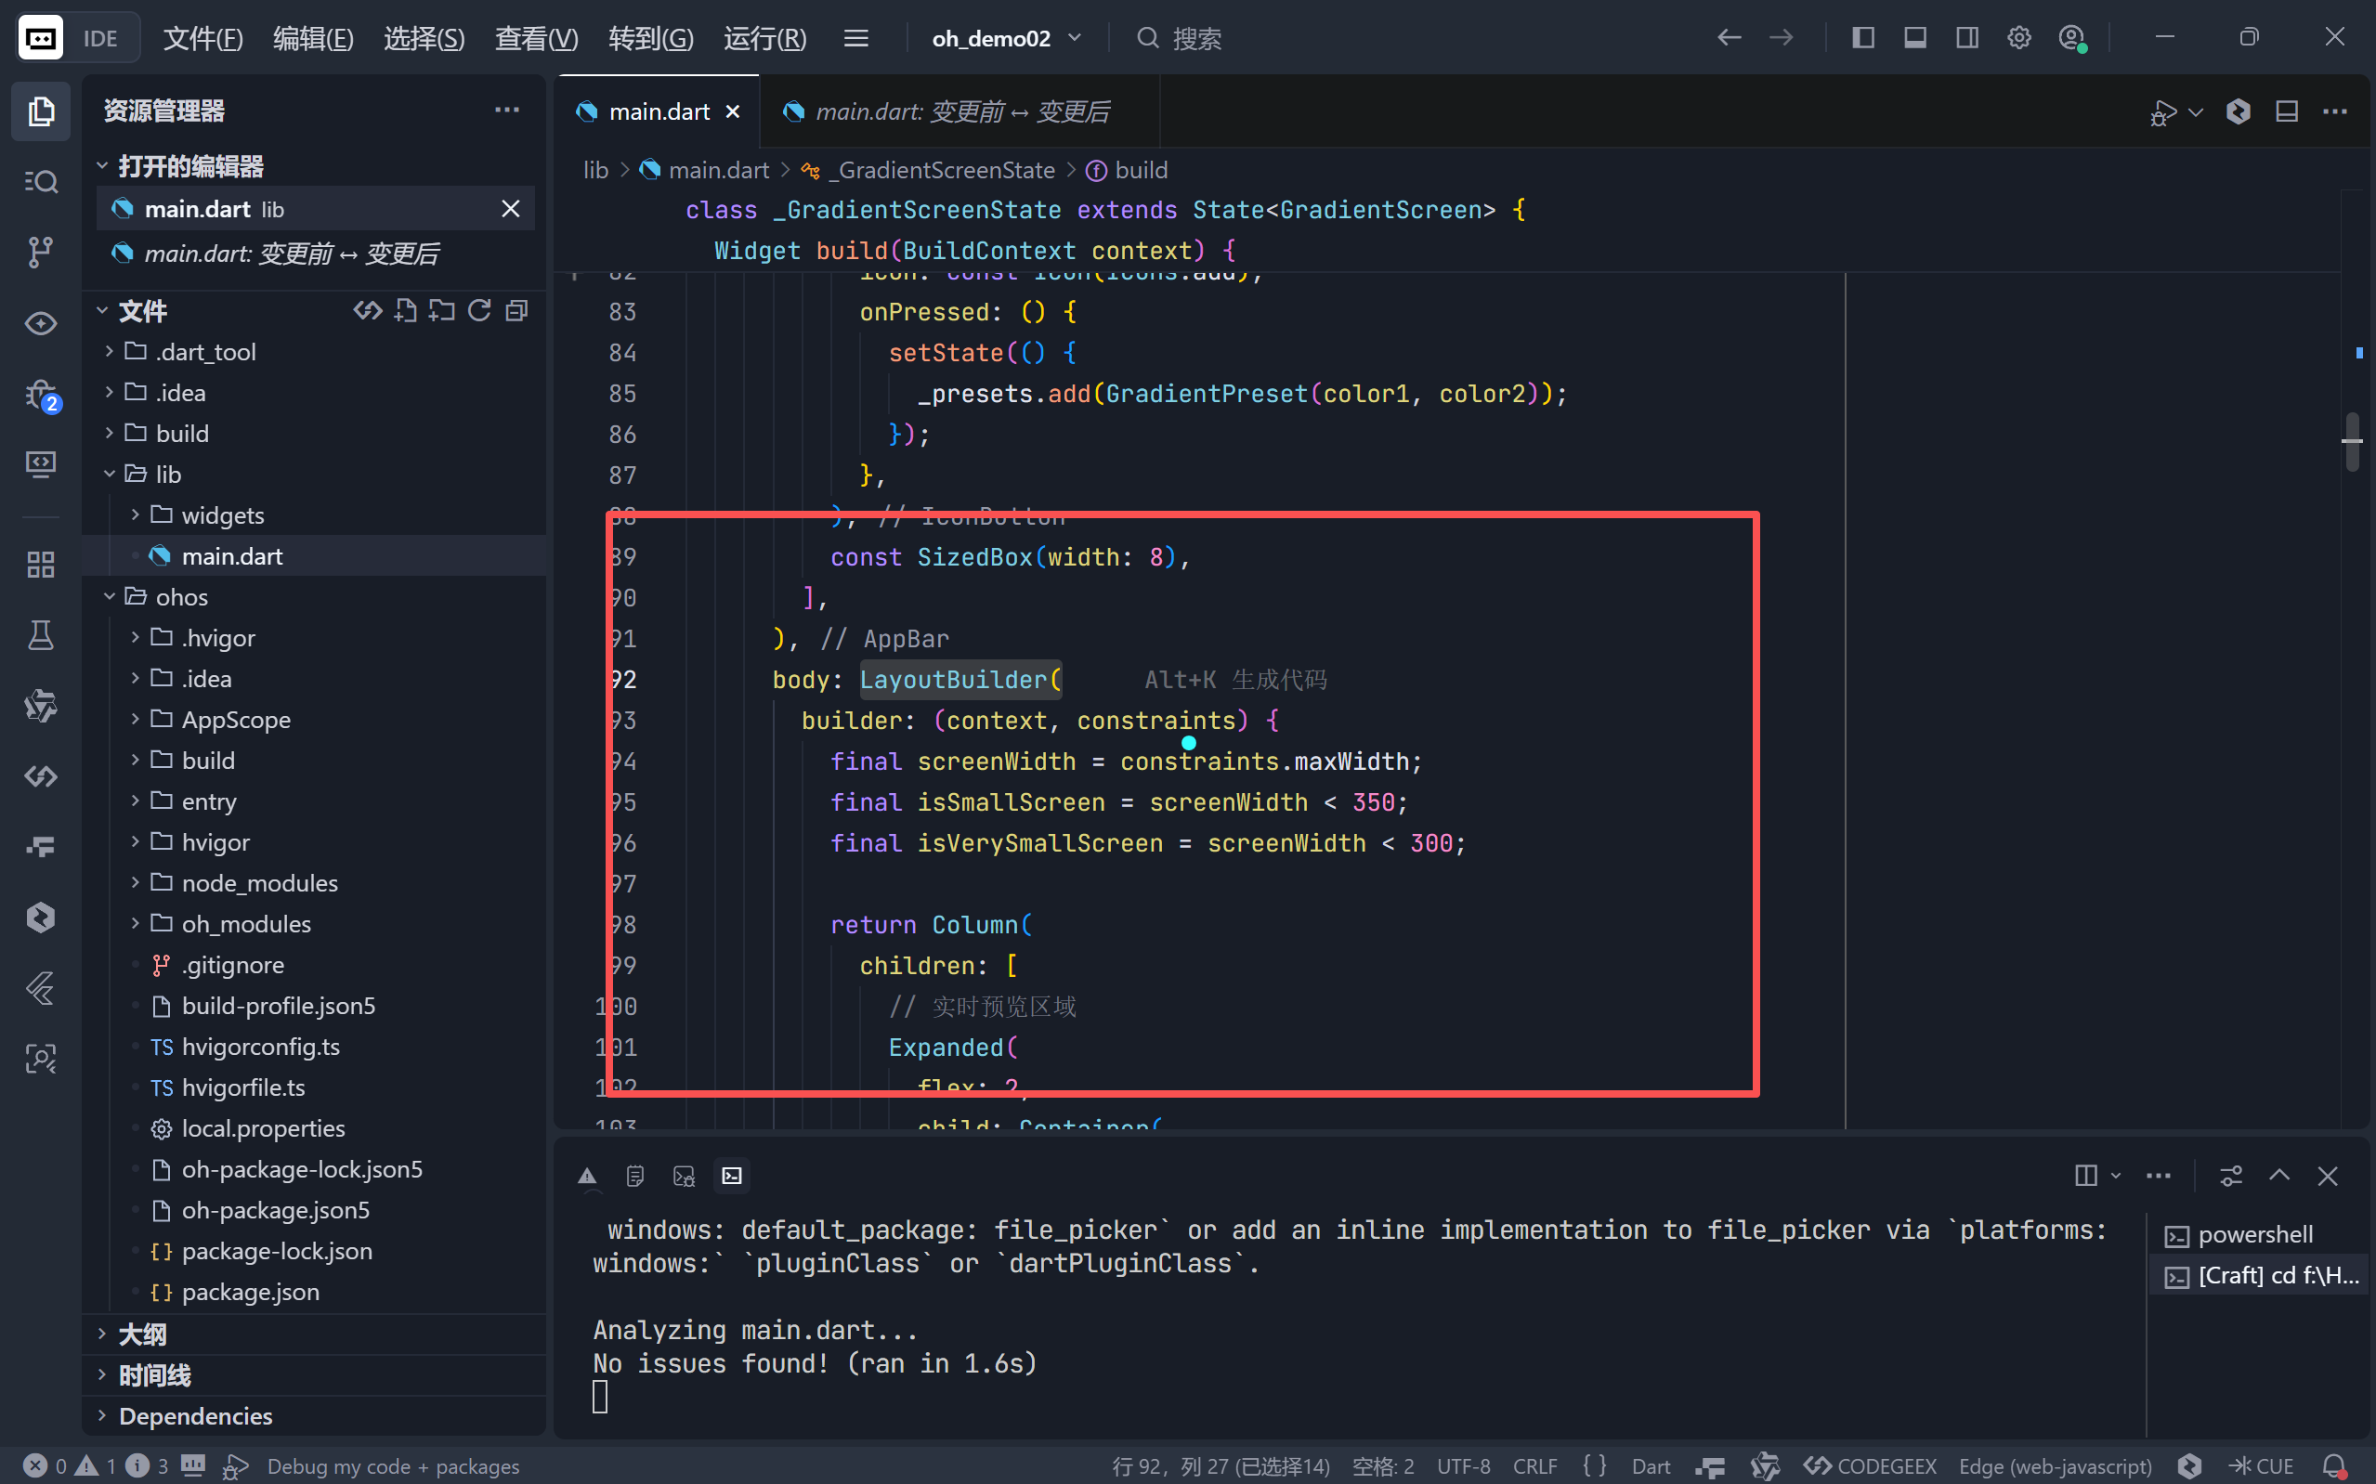Open the Search activity bar icon
Image resolution: width=2376 pixels, height=1484 pixels.
(x=40, y=182)
